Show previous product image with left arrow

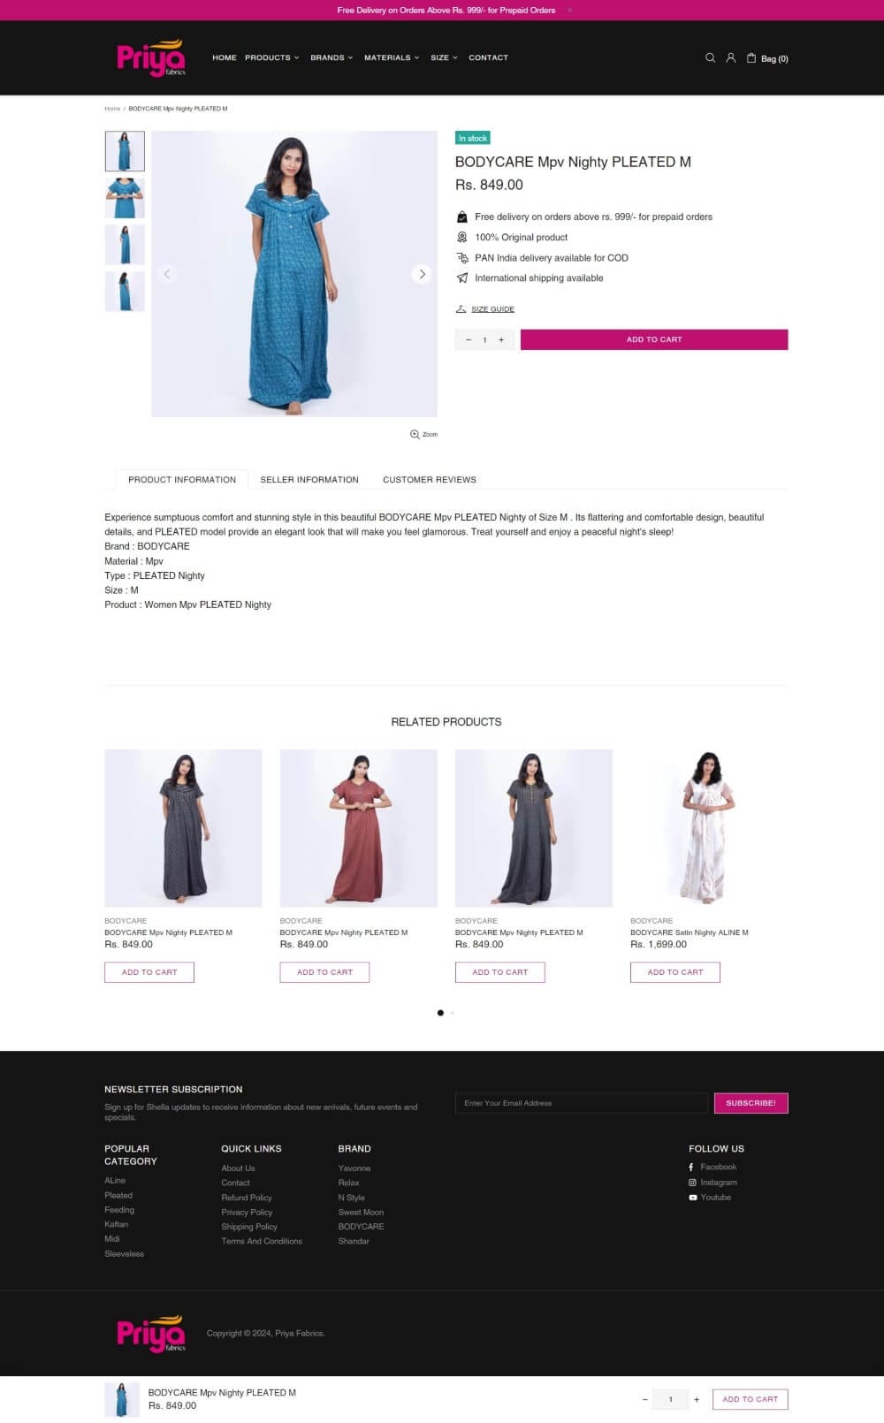click(166, 274)
